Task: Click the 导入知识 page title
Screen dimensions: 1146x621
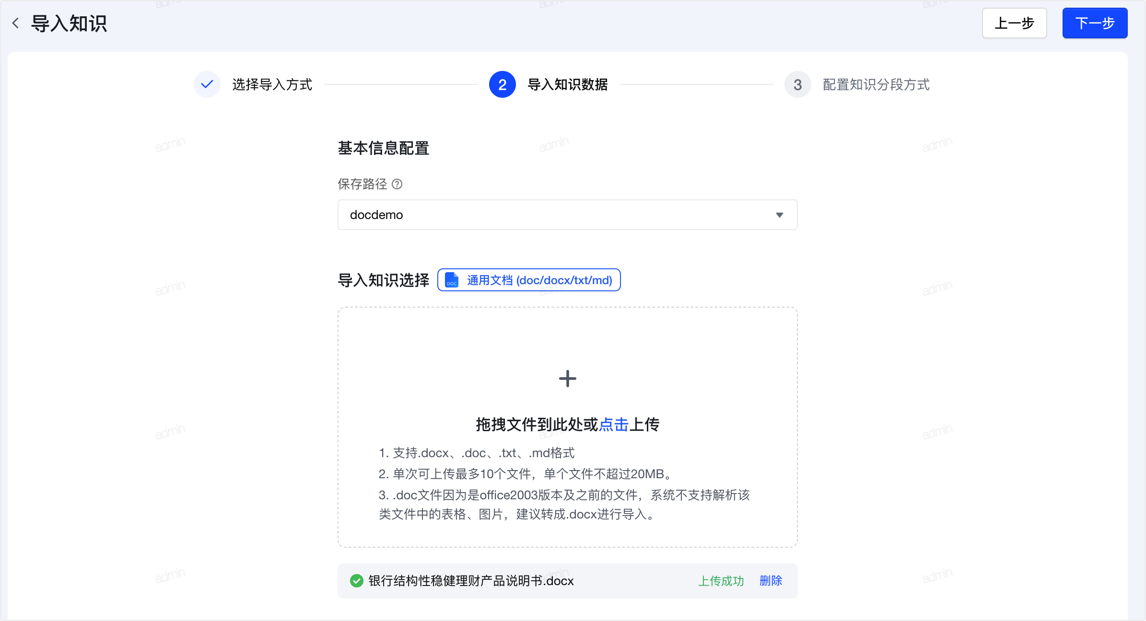Action: [69, 23]
